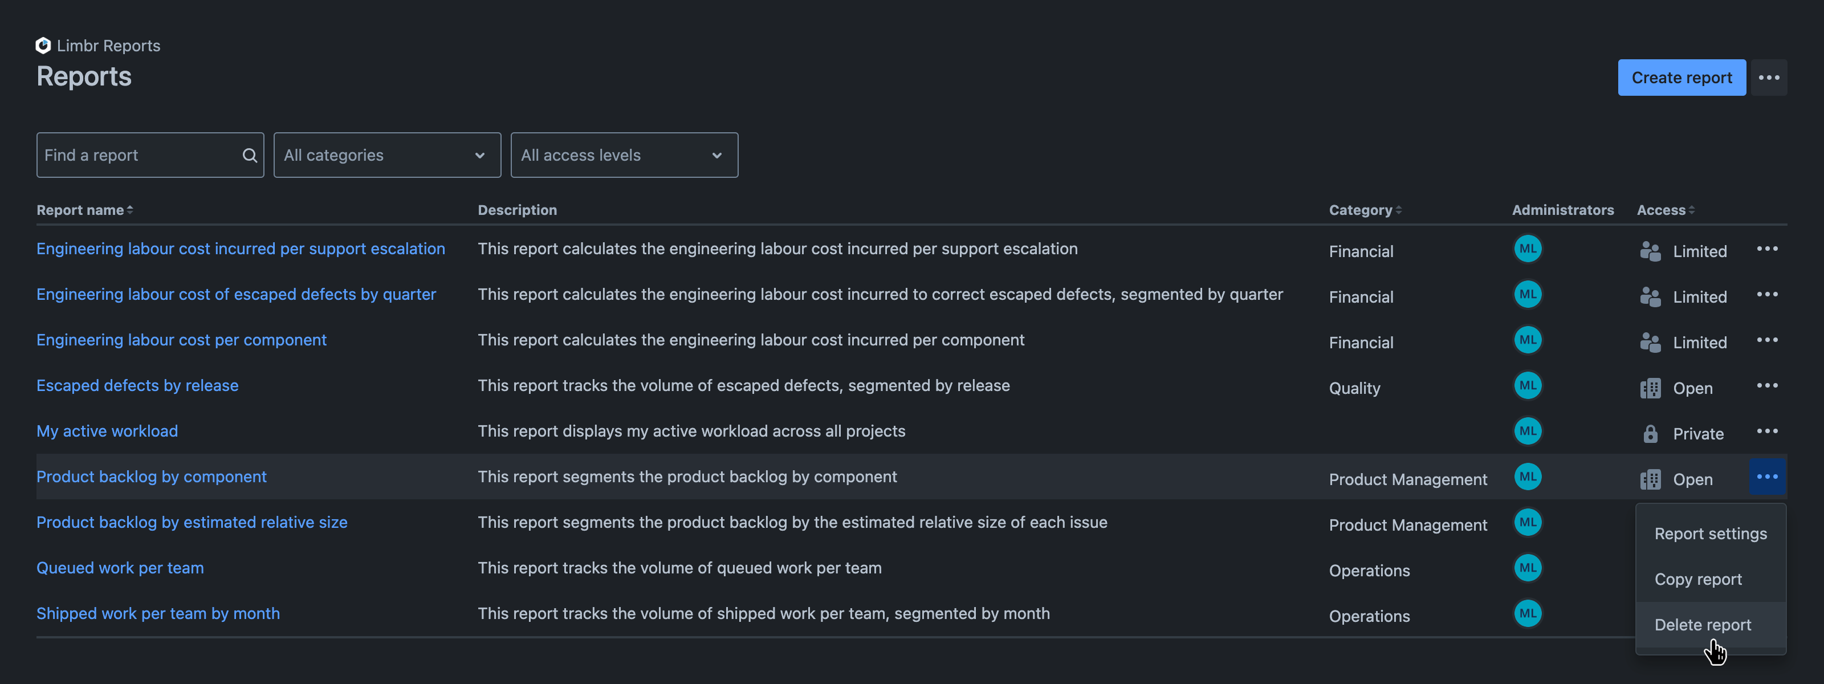This screenshot has width=1824, height=684.
Task: Click ML avatar in Shipped work per team row
Action: tap(1528, 613)
